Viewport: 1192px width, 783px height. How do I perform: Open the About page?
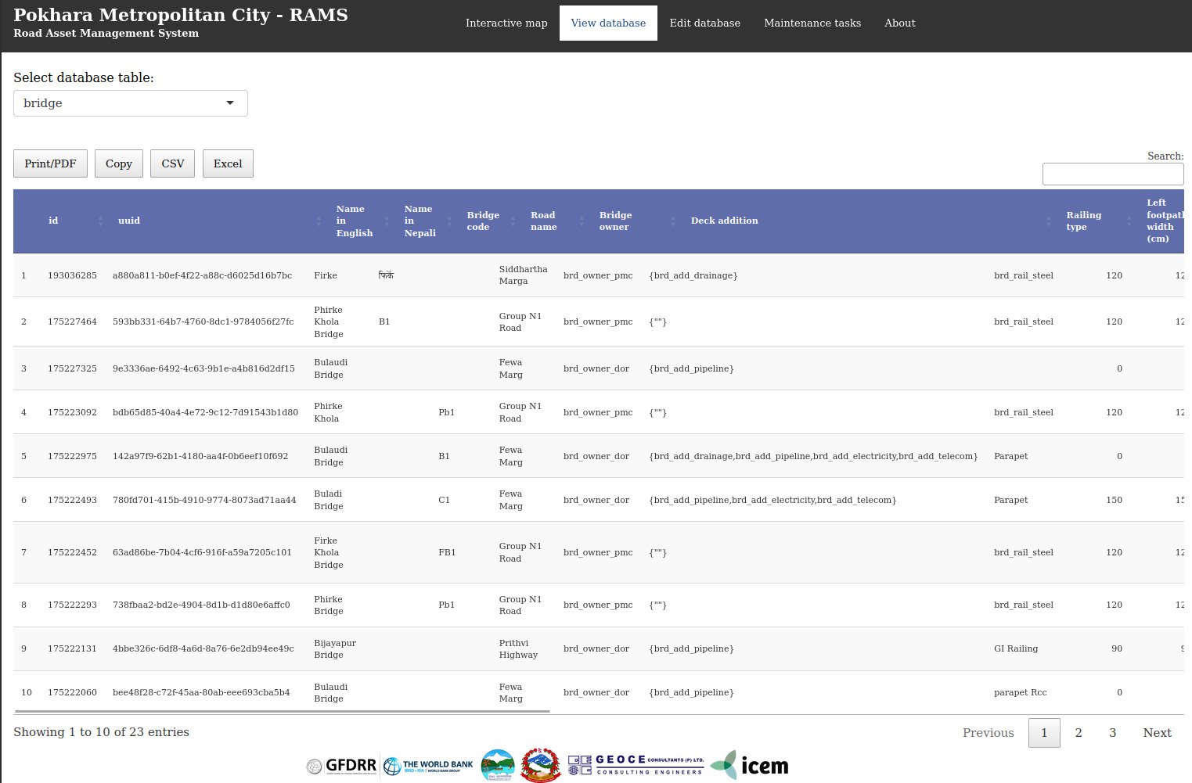899,23
